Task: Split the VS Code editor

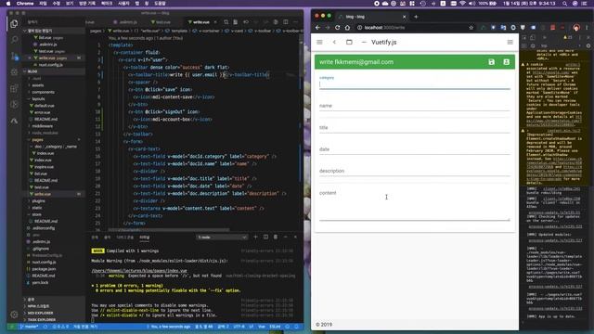Action: click(x=286, y=22)
